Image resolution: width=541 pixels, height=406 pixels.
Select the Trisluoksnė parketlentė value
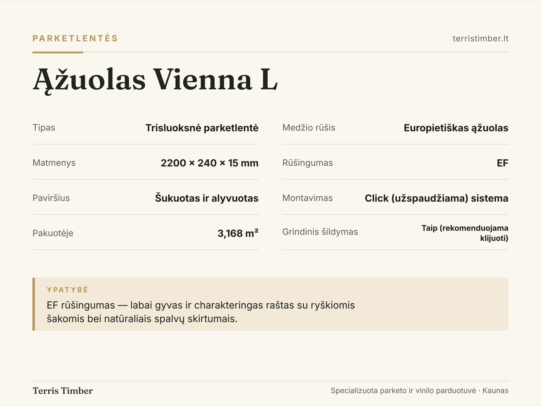click(202, 128)
